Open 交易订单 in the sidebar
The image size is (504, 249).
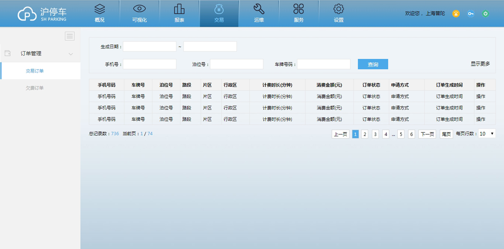pyautogui.click(x=34, y=71)
